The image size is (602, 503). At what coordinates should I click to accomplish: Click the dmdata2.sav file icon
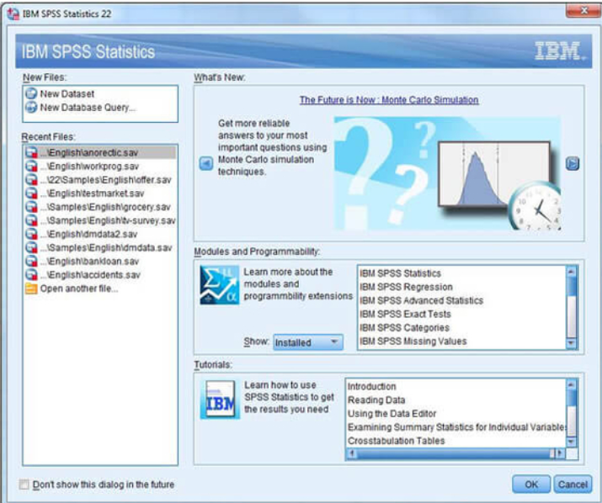pos(31,234)
